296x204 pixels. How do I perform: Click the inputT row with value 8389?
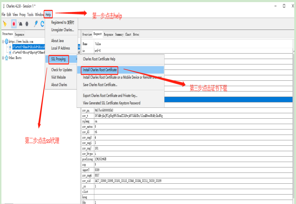pyautogui.click(x=187, y=170)
